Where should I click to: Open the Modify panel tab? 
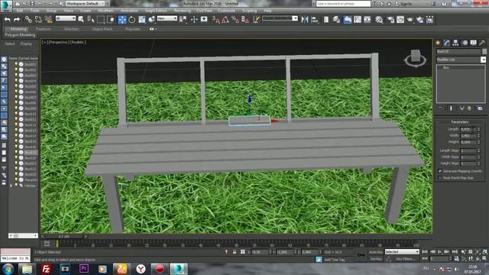(446, 43)
